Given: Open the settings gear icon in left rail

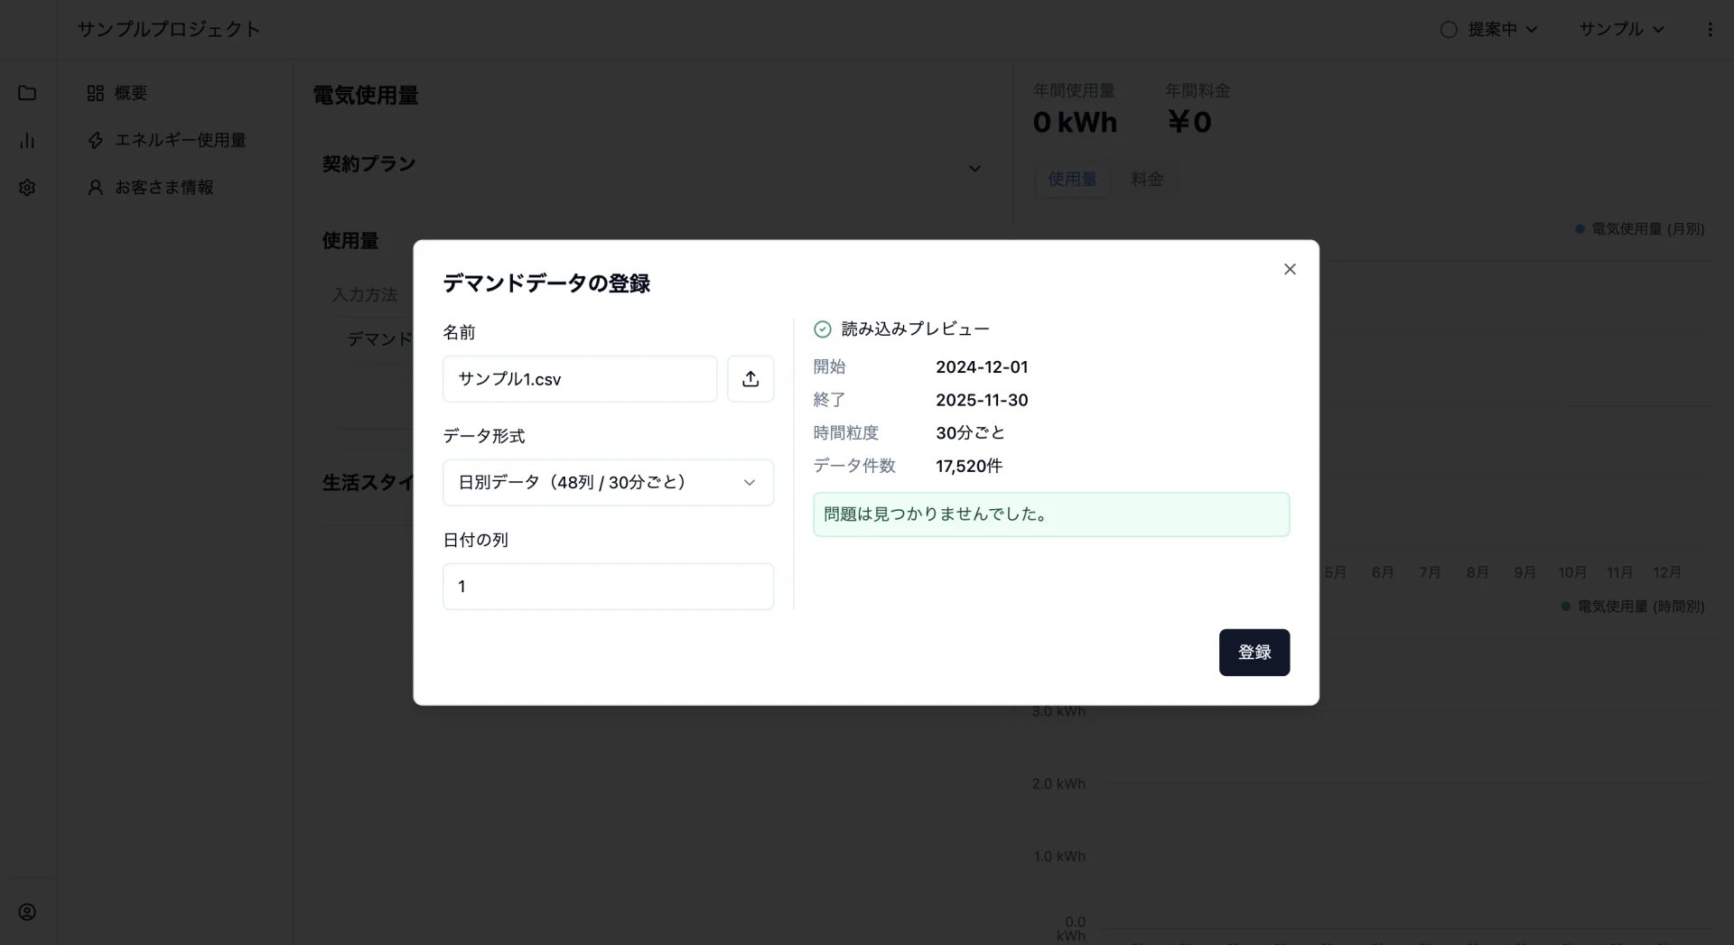Looking at the screenshot, I should tap(27, 187).
